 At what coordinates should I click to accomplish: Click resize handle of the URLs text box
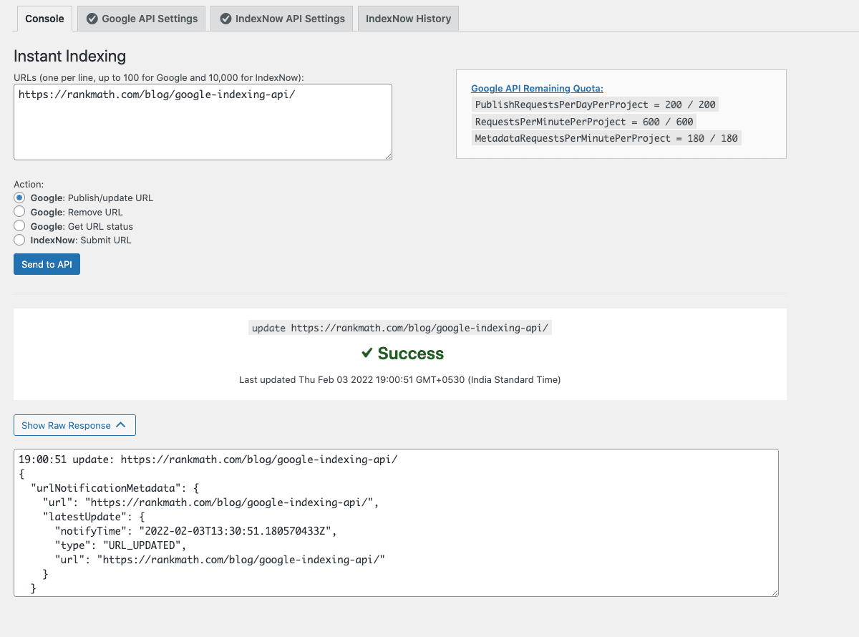coord(387,155)
